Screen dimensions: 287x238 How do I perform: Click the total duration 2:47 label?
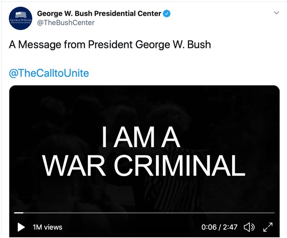click(230, 227)
